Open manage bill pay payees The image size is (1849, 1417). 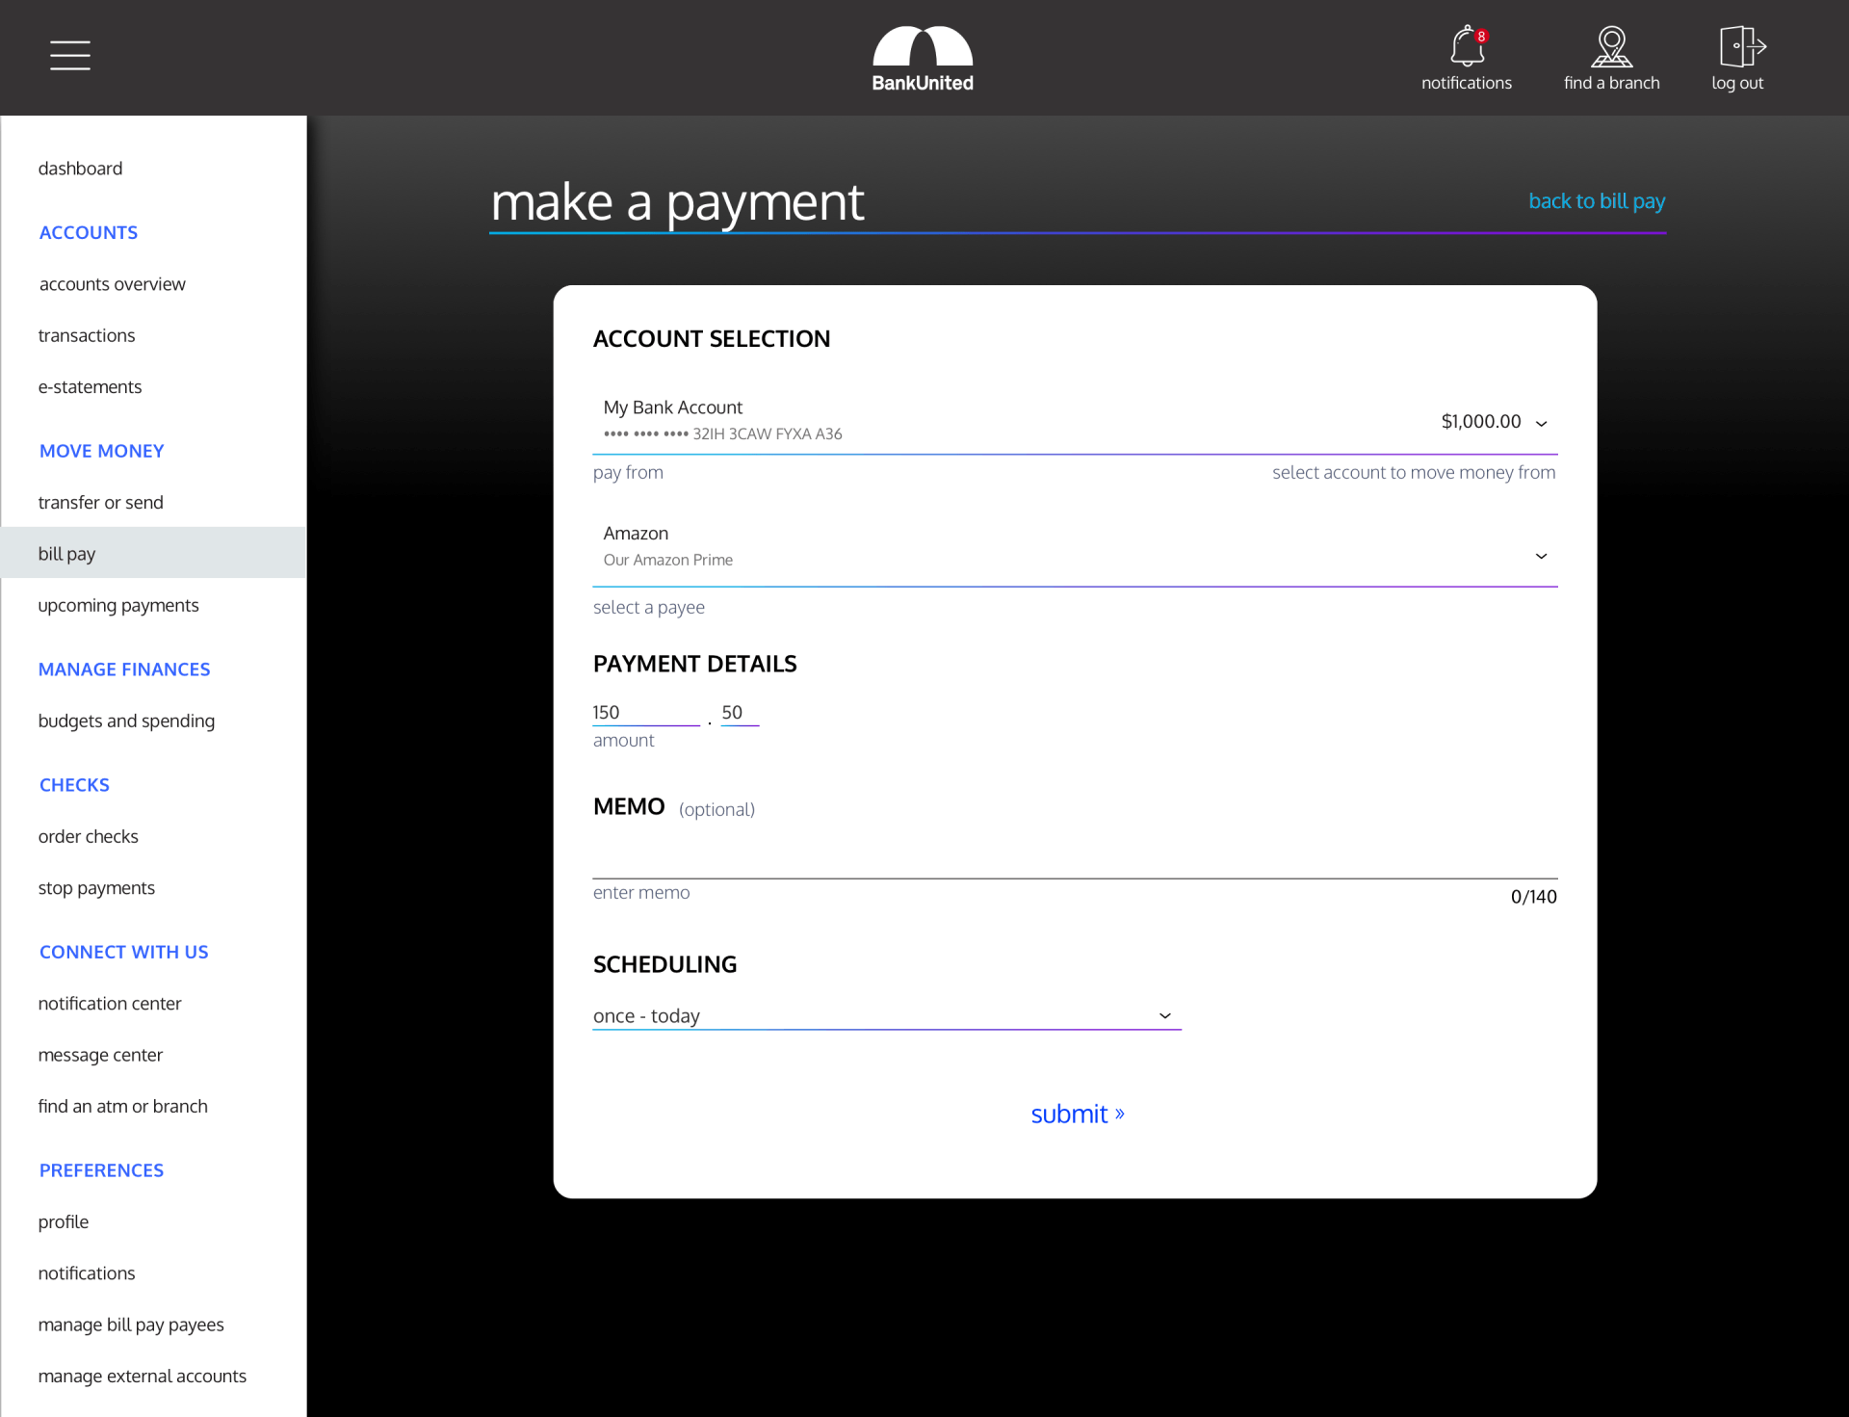point(131,1325)
